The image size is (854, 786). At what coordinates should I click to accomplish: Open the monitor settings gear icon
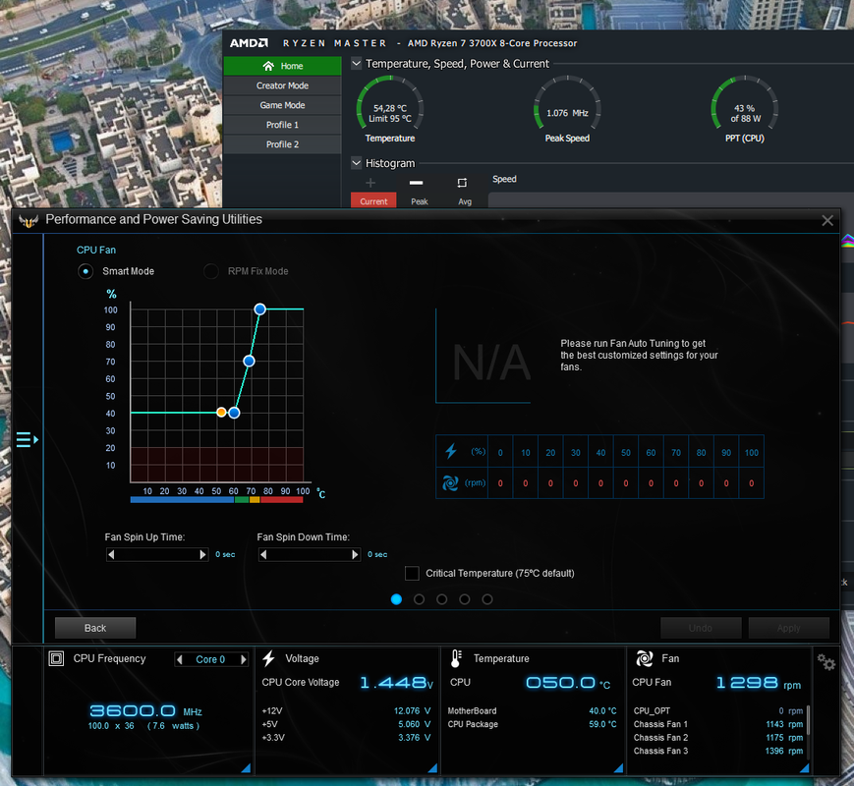826,662
